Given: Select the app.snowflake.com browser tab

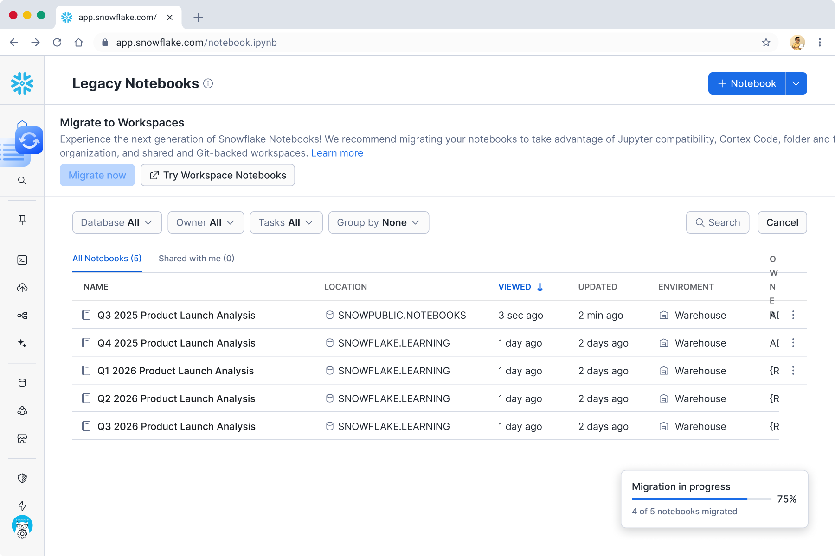Looking at the screenshot, I should 118,18.
